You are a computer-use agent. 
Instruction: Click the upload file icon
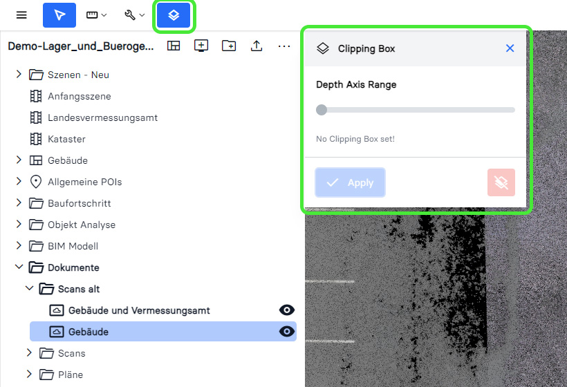pyautogui.click(x=257, y=46)
